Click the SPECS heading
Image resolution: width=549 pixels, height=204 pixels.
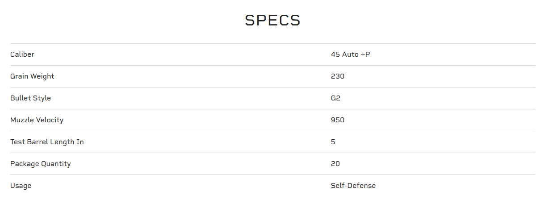tap(272, 21)
